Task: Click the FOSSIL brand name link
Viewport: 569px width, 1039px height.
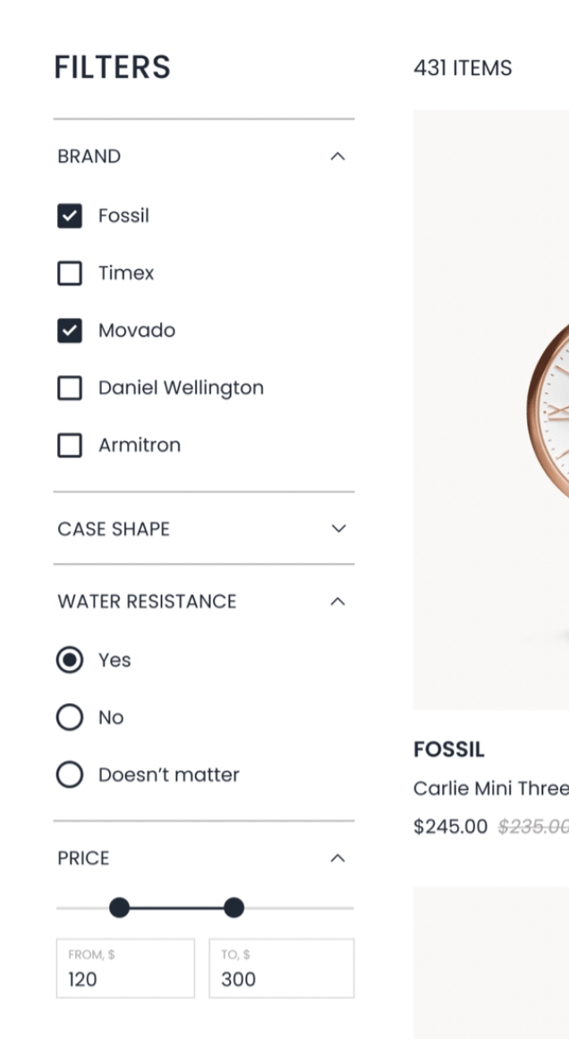Action: [449, 750]
